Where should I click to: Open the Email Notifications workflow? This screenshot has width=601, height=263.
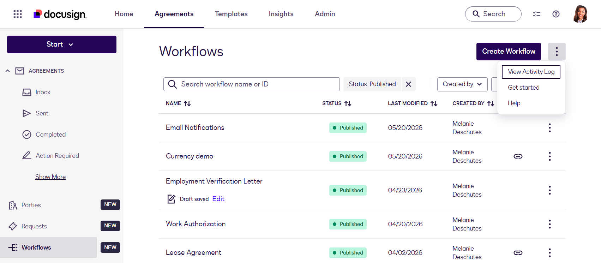(195, 127)
